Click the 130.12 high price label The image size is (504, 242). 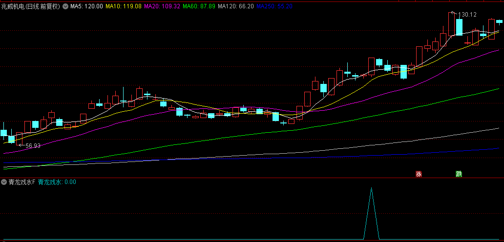click(467, 15)
